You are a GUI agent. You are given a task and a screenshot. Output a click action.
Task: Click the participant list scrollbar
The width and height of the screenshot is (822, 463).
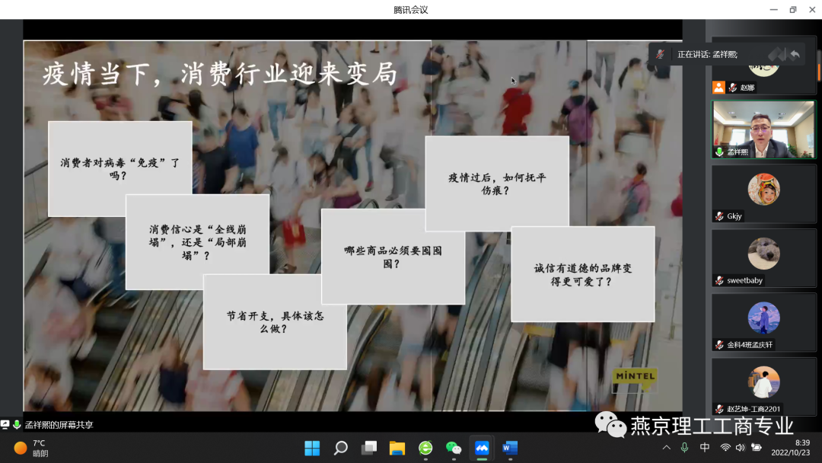[x=819, y=69]
